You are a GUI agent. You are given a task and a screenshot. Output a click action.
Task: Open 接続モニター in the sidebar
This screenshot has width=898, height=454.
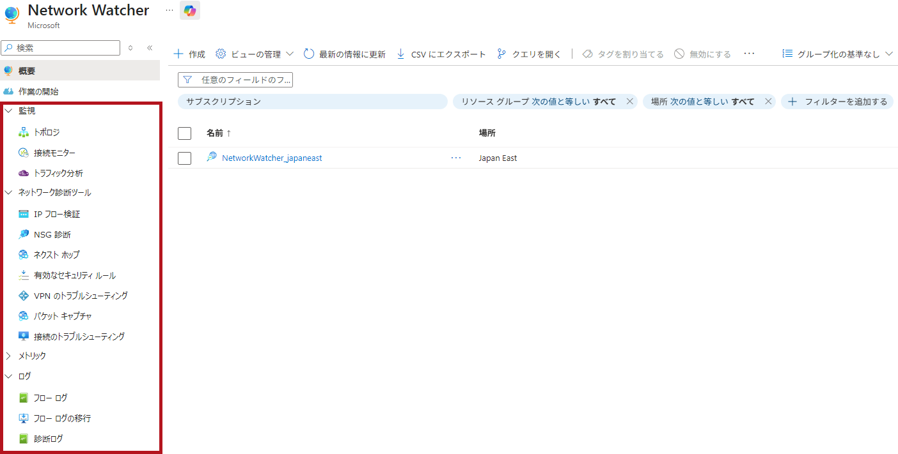[54, 153]
